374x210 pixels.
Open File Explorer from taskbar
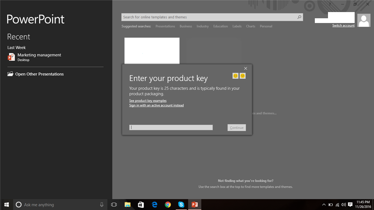[127, 205]
